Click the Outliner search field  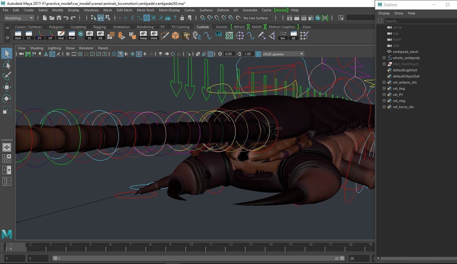[420, 21]
